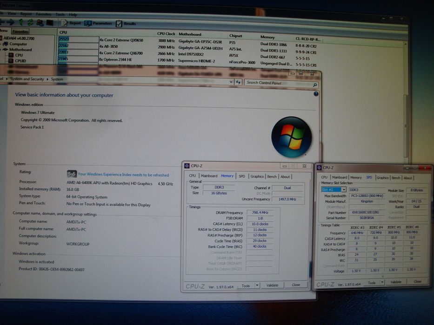Click Tools button in CPU-Z SPD window
Image resolution: width=434 pixels, height=325 pixels.
[x=372, y=283]
